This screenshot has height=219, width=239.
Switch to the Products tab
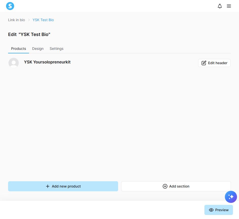point(19,49)
